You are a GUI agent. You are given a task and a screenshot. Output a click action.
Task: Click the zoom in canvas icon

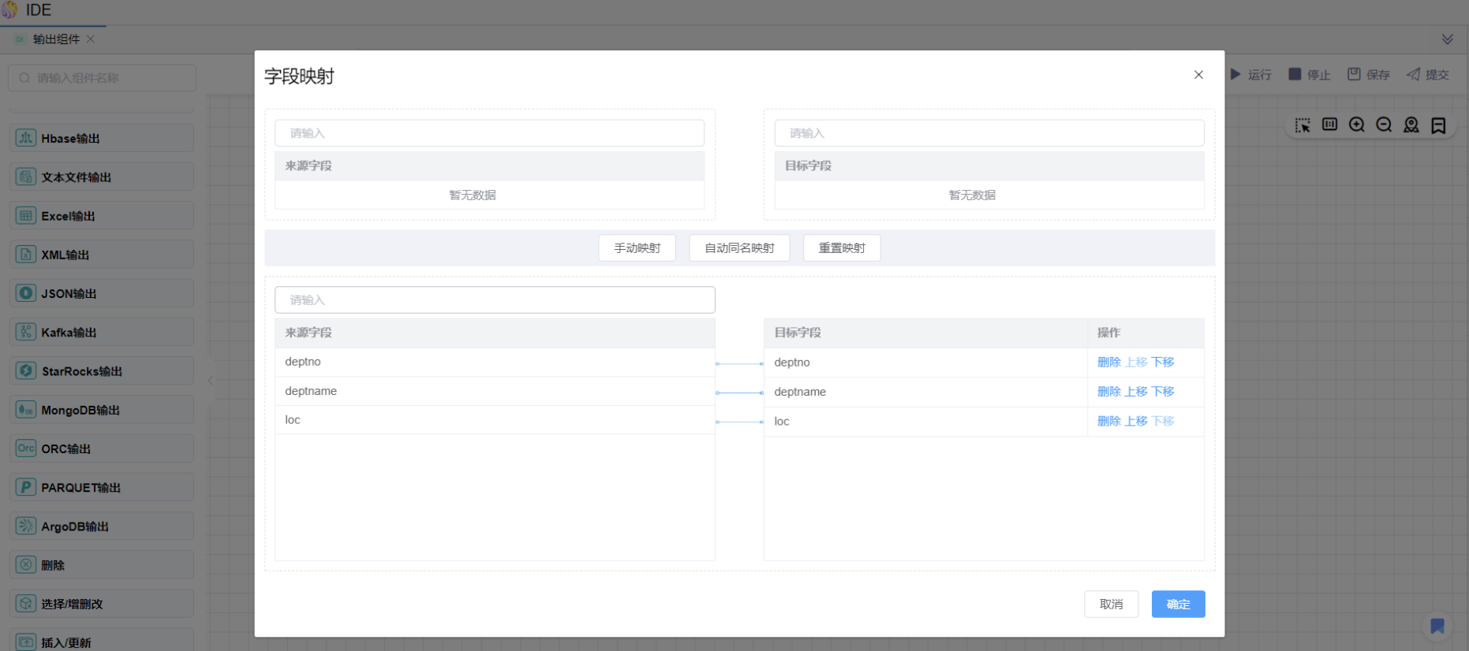1357,125
